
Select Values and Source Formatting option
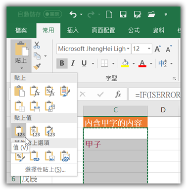coord(50,131)
